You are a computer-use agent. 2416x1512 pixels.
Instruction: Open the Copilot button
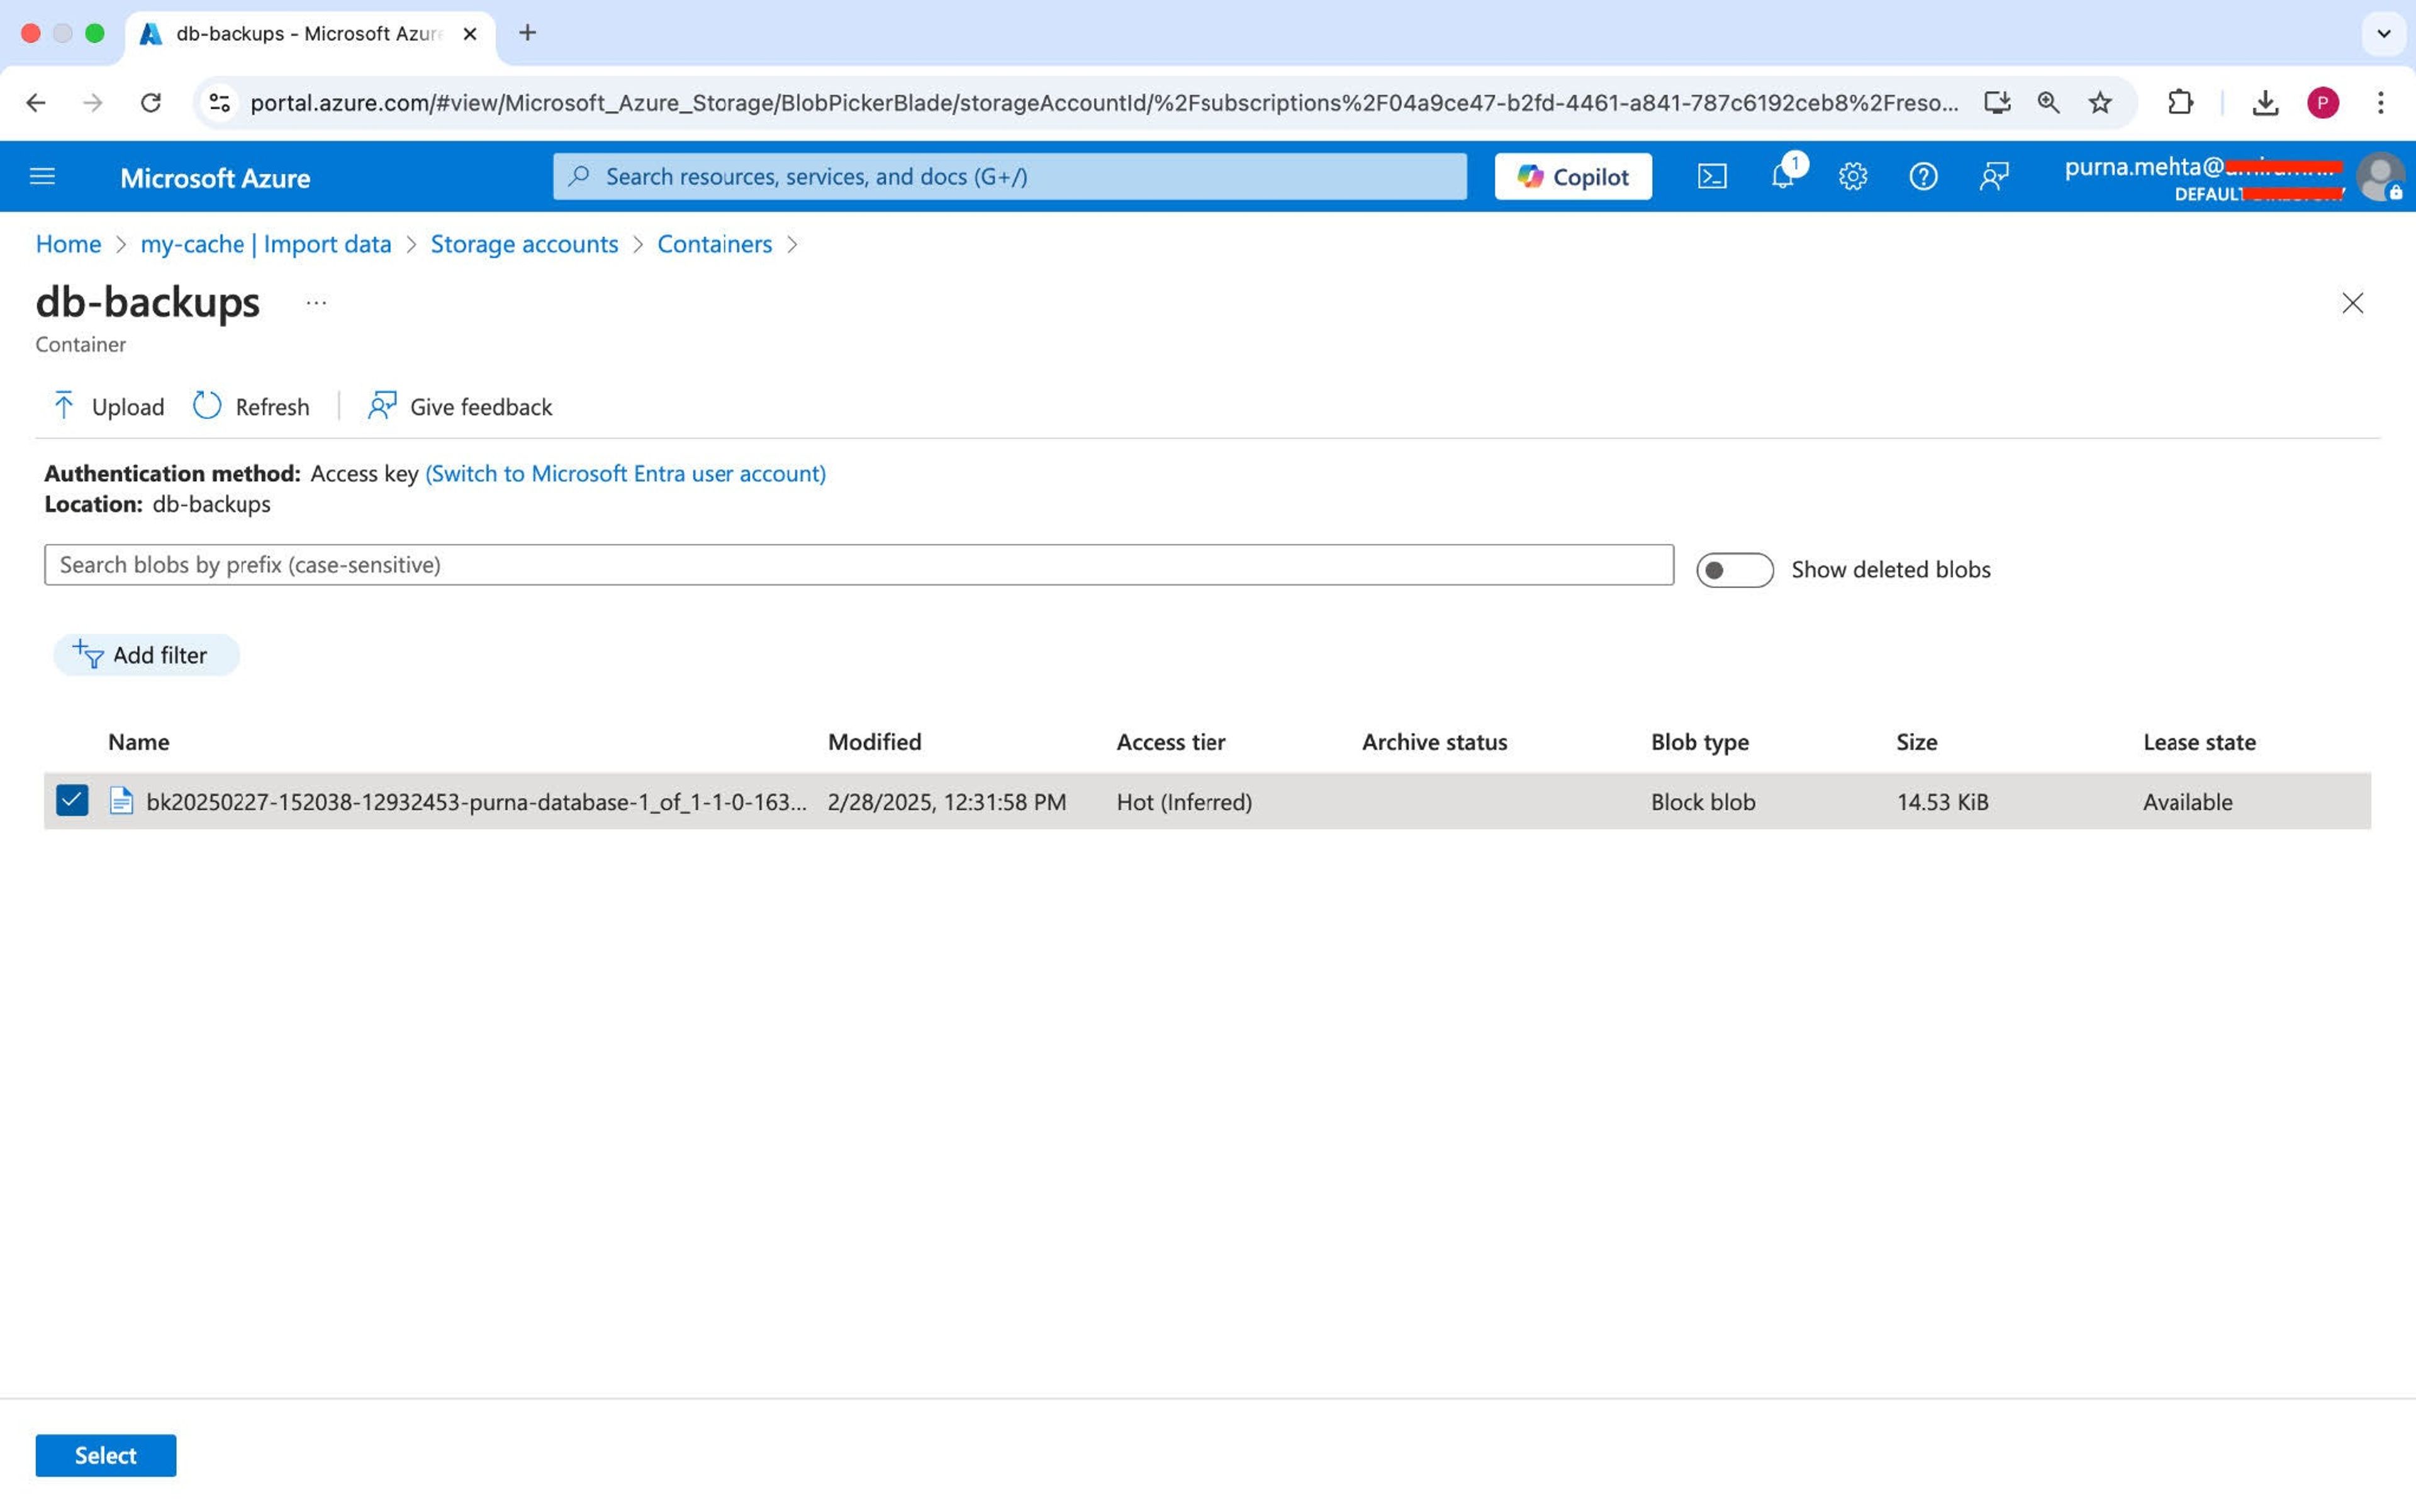1573,177
